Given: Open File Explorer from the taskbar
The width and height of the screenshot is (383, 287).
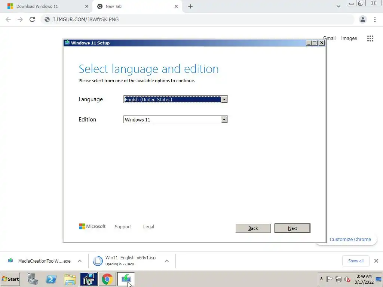Looking at the screenshot, I should tap(70, 279).
